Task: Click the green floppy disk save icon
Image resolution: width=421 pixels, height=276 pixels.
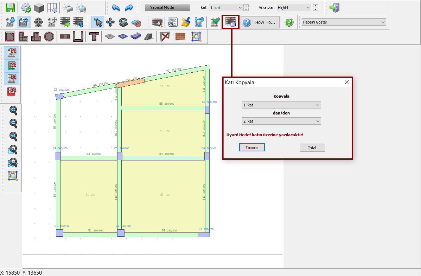Action: pyautogui.click(x=10, y=7)
